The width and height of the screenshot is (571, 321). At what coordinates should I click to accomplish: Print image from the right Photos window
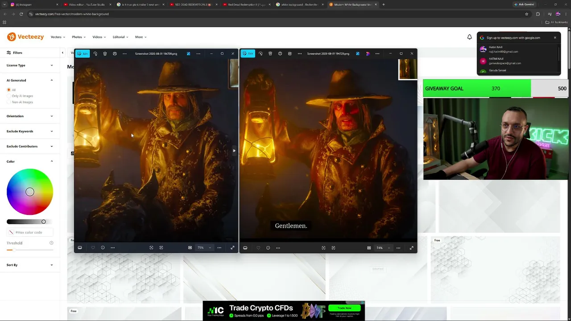pyautogui.click(x=280, y=53)
